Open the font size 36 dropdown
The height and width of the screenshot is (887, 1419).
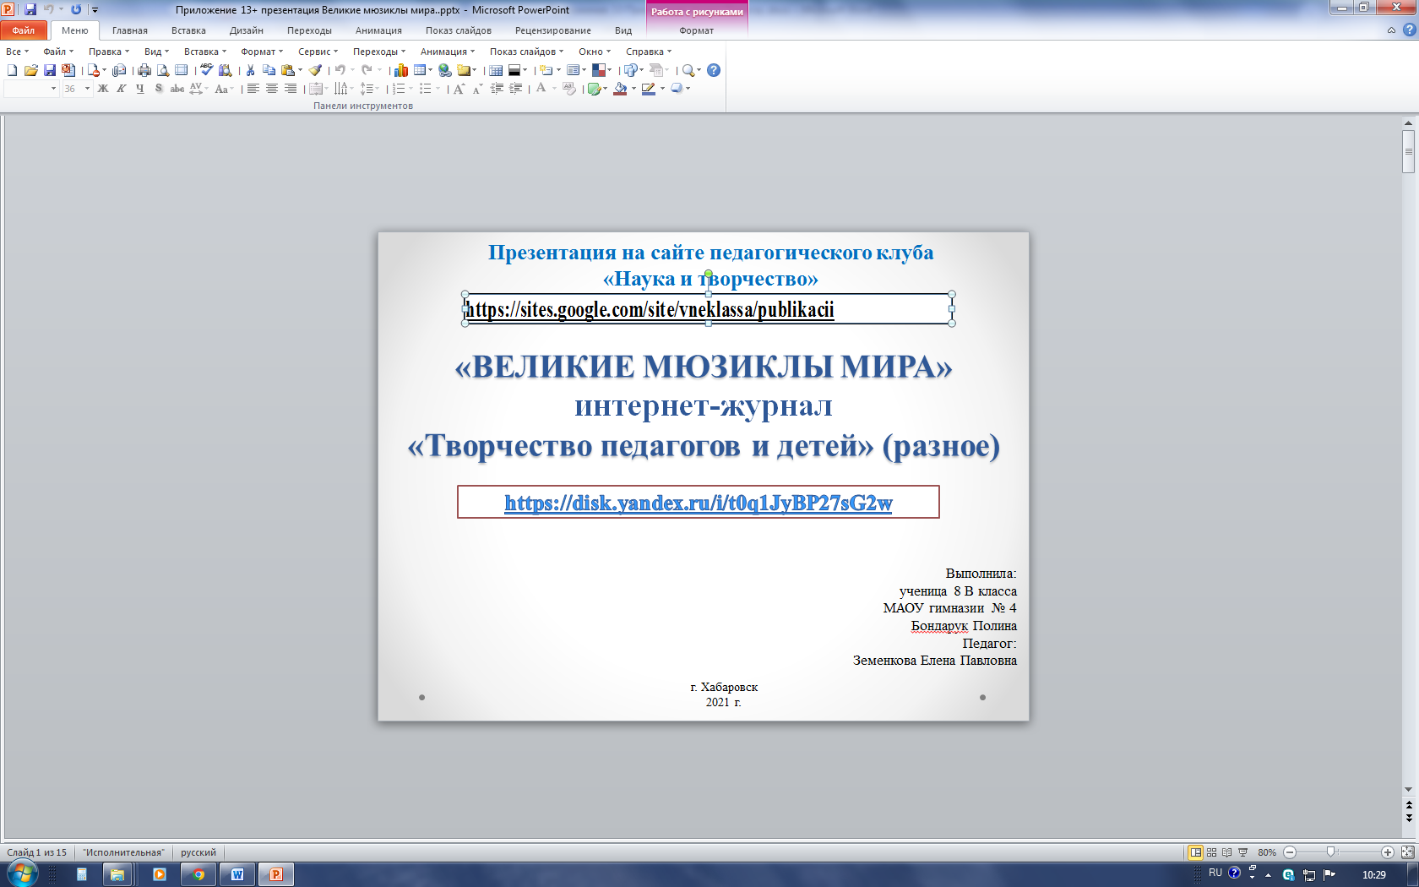[x=87, y=89]
